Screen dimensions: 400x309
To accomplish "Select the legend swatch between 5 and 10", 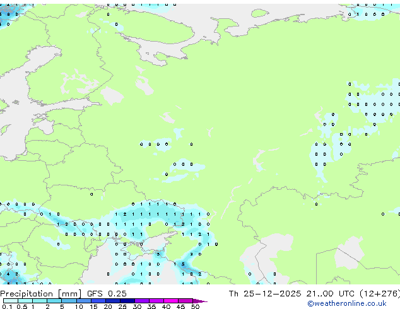I will 69,301.
